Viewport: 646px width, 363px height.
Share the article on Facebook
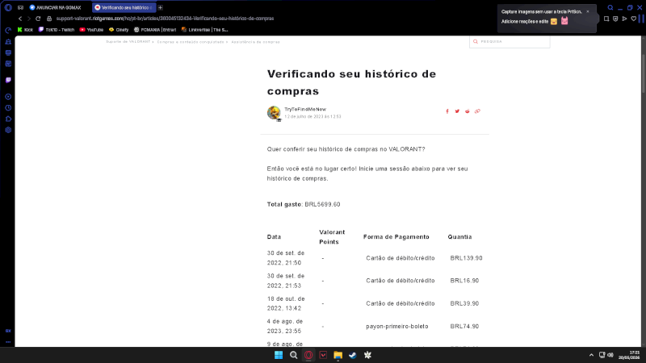pos(447,111)
